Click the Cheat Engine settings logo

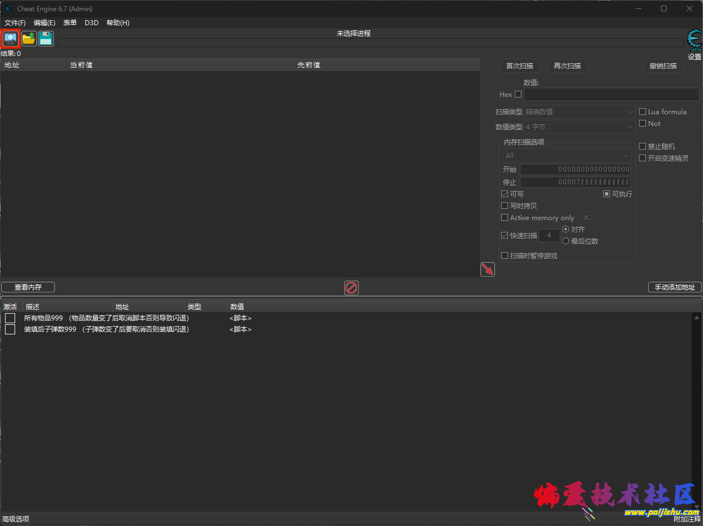694,40
